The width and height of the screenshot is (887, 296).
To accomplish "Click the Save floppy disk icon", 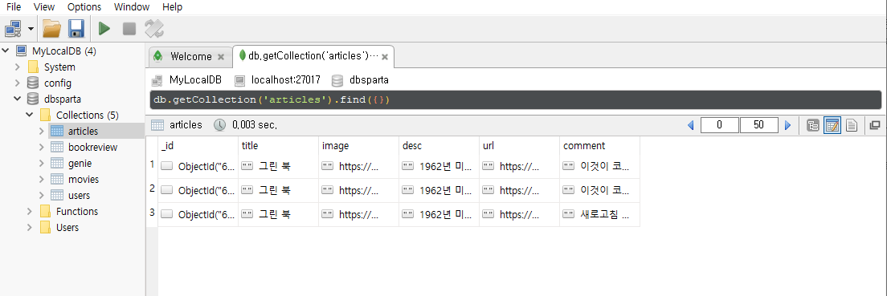I will (x=76, y=28).
